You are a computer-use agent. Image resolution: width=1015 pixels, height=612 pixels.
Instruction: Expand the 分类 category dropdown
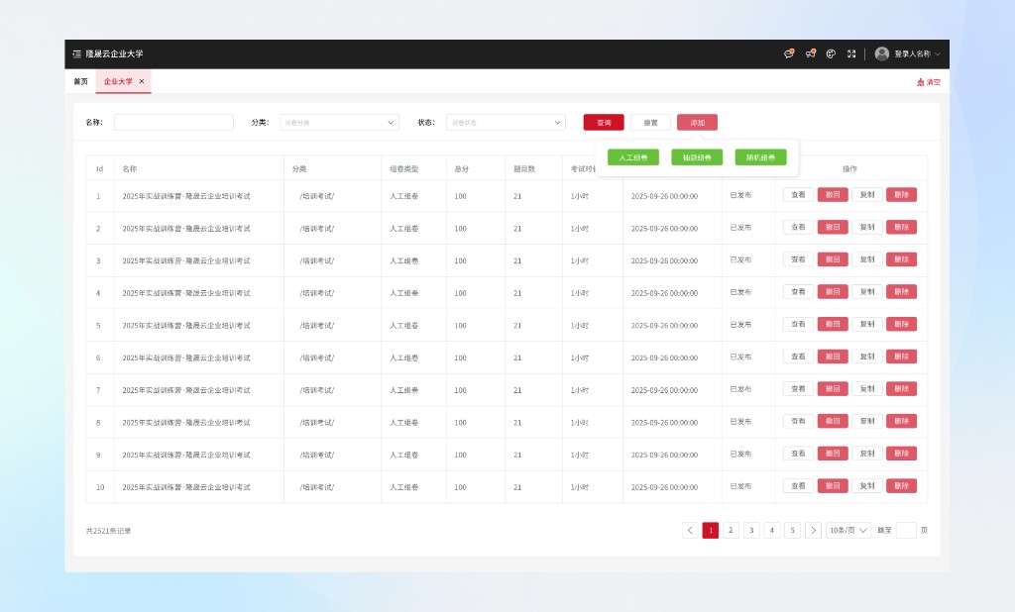click(339, 123)
